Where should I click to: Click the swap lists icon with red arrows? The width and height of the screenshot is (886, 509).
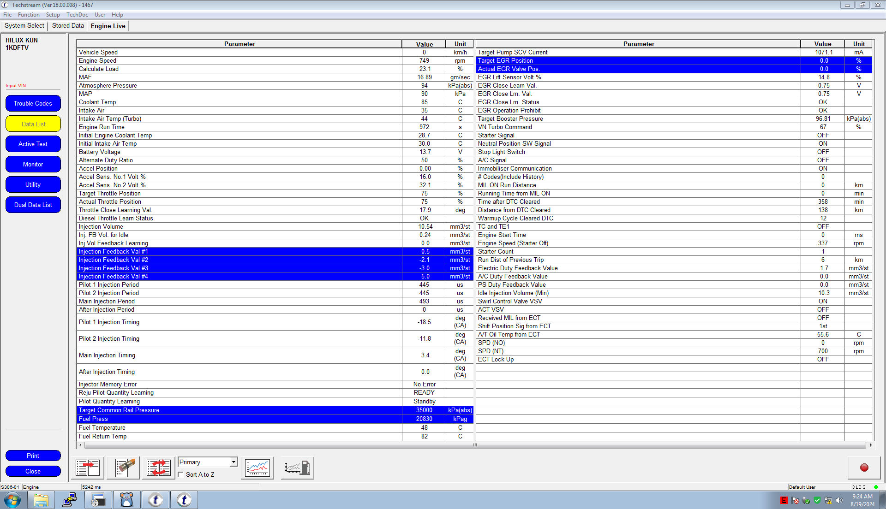click(159, 468)
